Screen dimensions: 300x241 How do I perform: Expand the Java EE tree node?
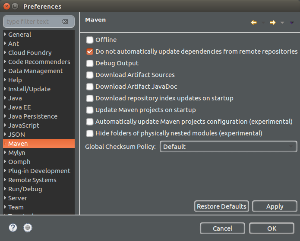[x=5, y=107]
